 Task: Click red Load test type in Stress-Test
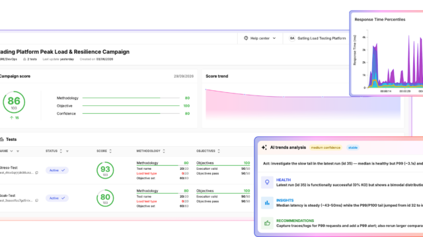(147, 174)
